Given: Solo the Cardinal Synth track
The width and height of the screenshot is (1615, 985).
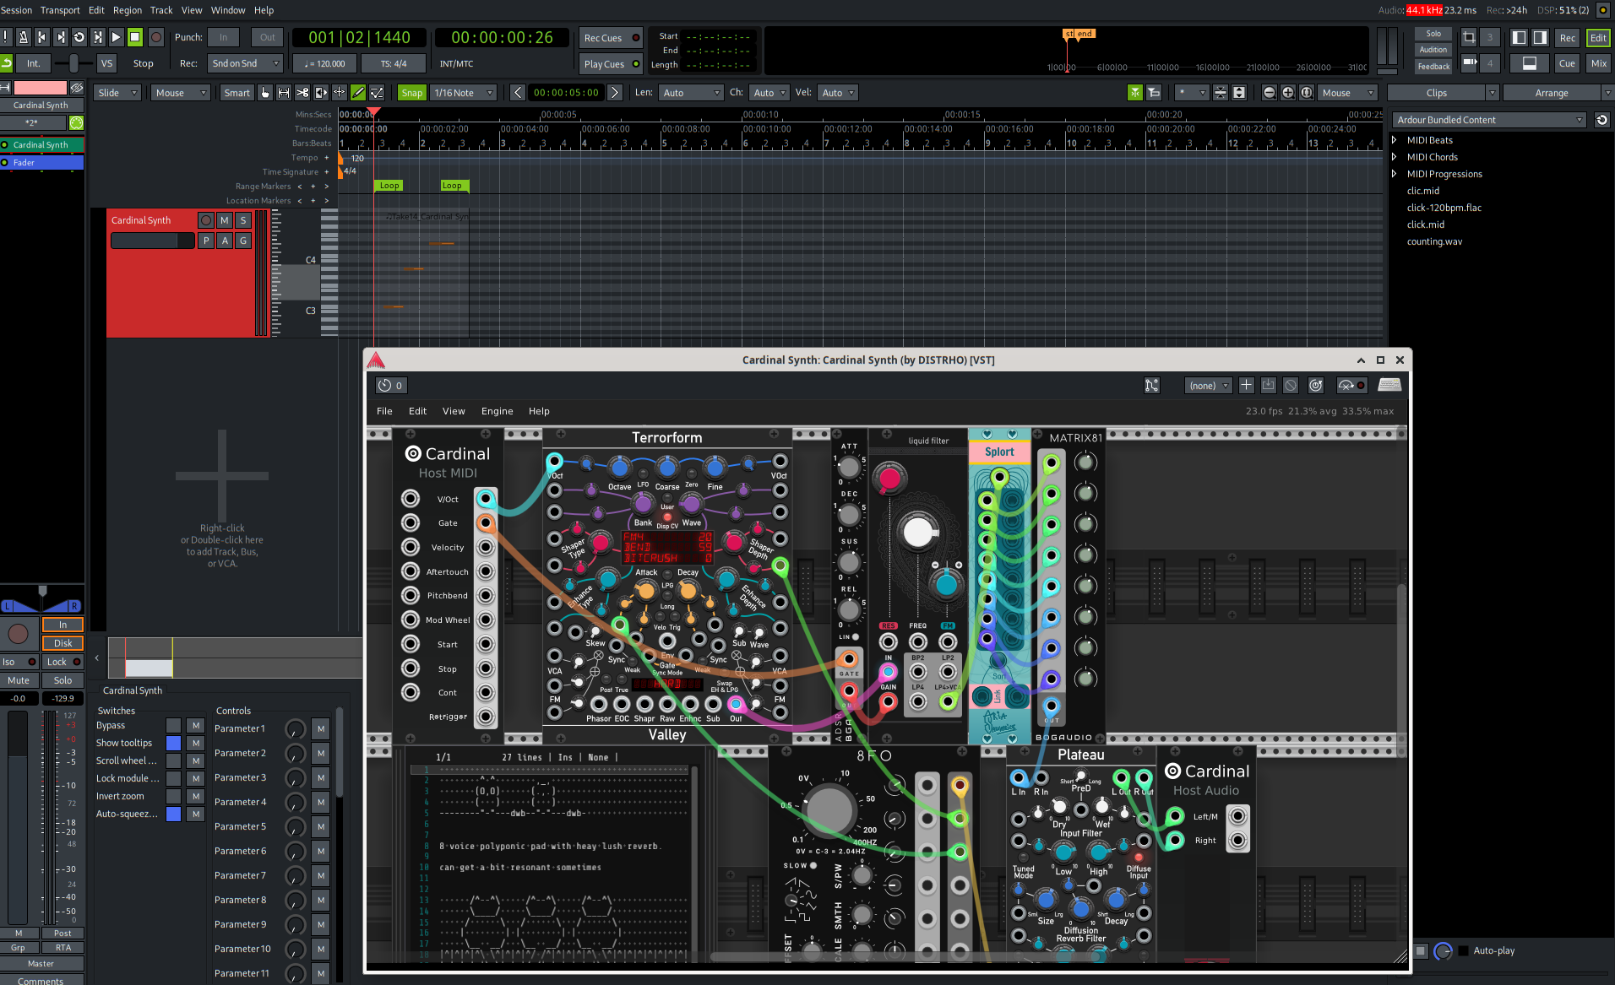Looking at the screenshot, I should tap(243, 220).
